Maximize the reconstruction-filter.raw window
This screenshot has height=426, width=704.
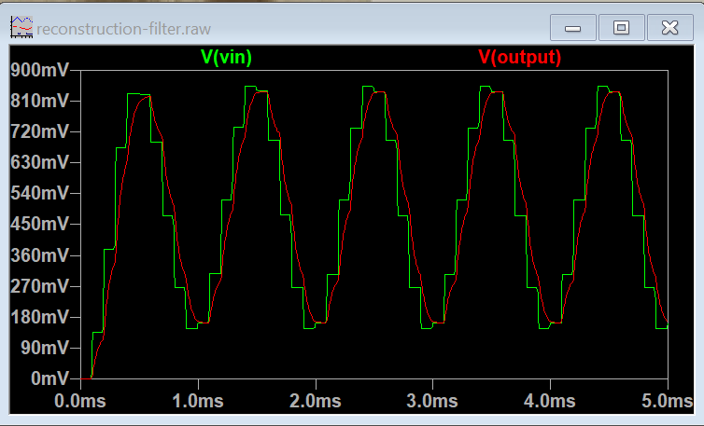coord(622,28)
